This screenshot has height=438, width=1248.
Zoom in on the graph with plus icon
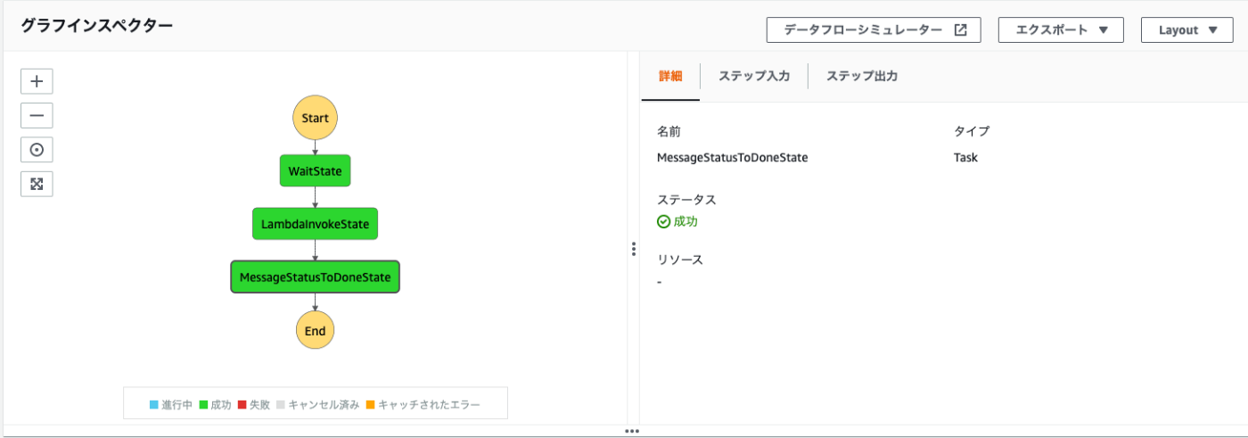(x=37, y=81)
